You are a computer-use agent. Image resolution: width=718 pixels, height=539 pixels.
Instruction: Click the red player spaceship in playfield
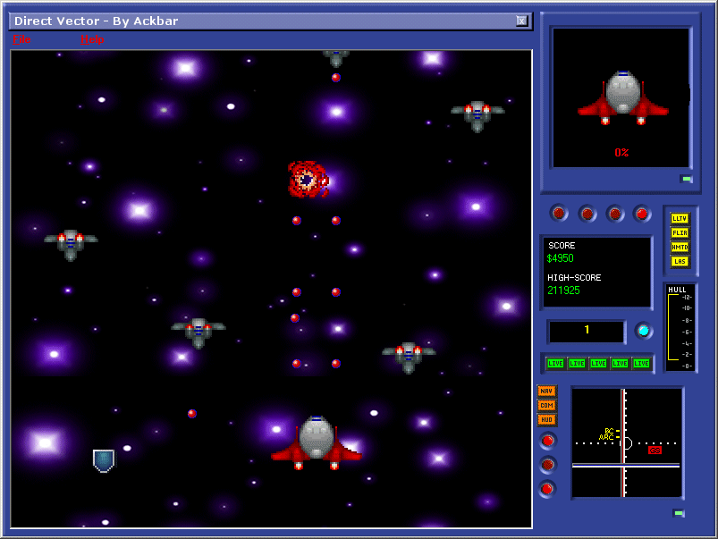(317, 442)
